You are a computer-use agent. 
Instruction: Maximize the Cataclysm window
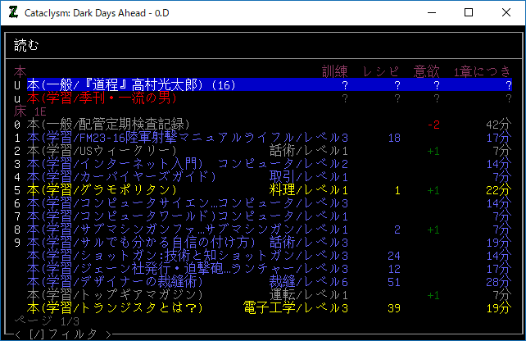pos(469,12)
